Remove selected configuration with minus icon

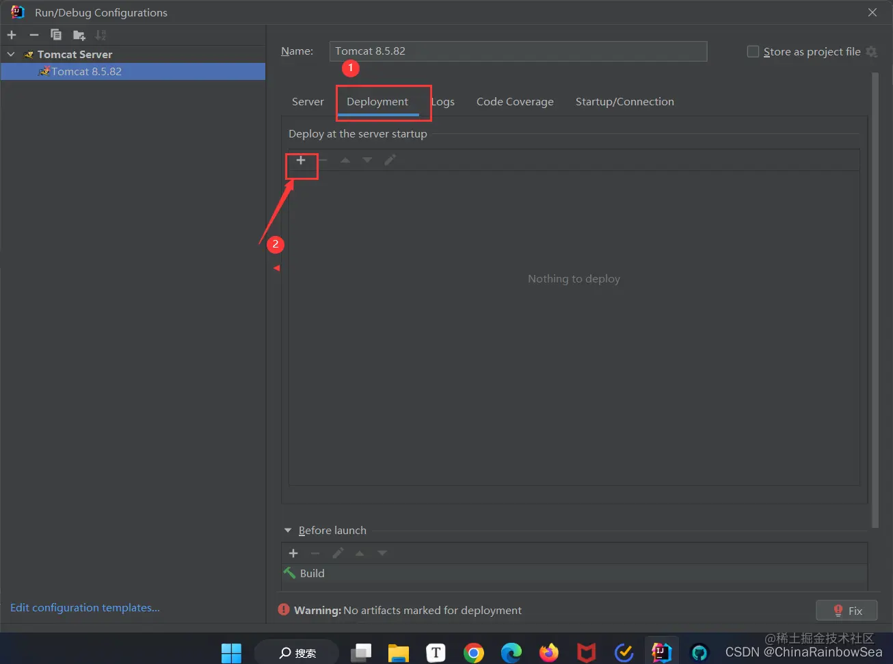tap(34, 35)
